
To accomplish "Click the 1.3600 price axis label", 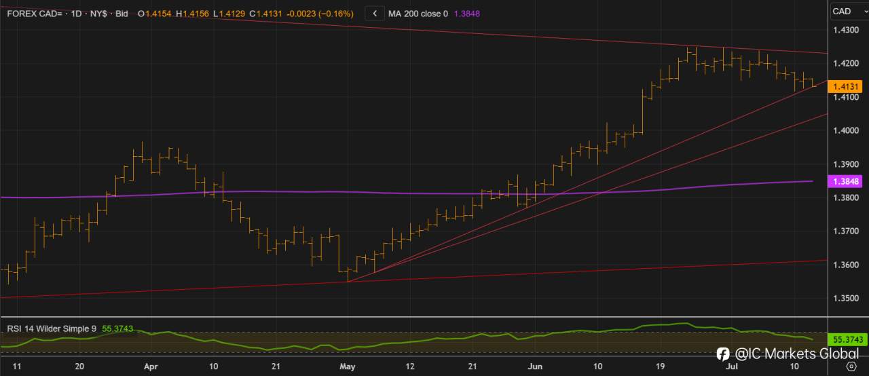I will click(845, 265).
